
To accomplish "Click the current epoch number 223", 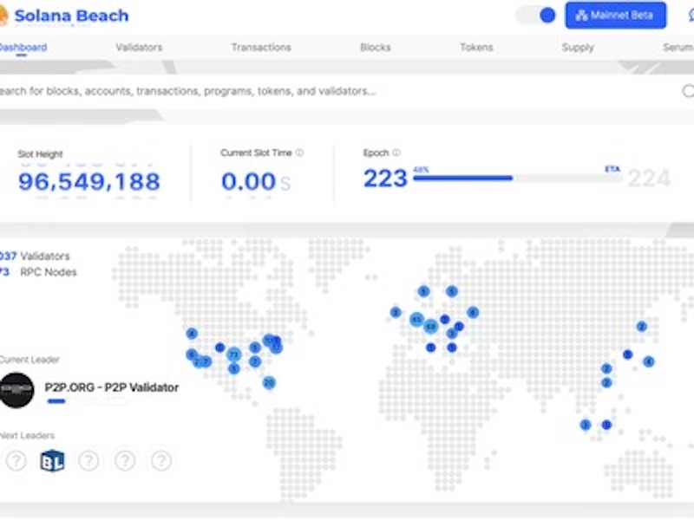I will [x=385, y=179].
